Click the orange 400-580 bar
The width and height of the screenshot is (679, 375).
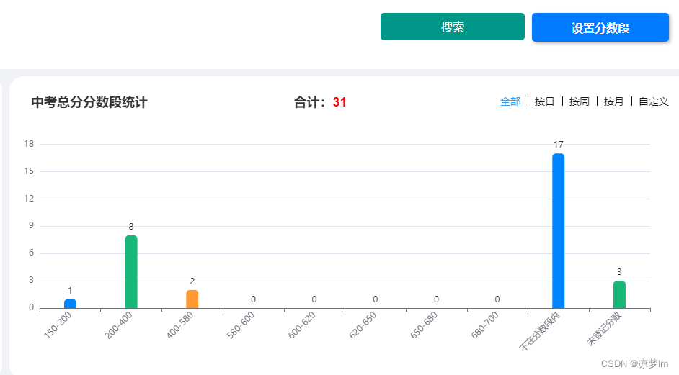pos(192,299)
